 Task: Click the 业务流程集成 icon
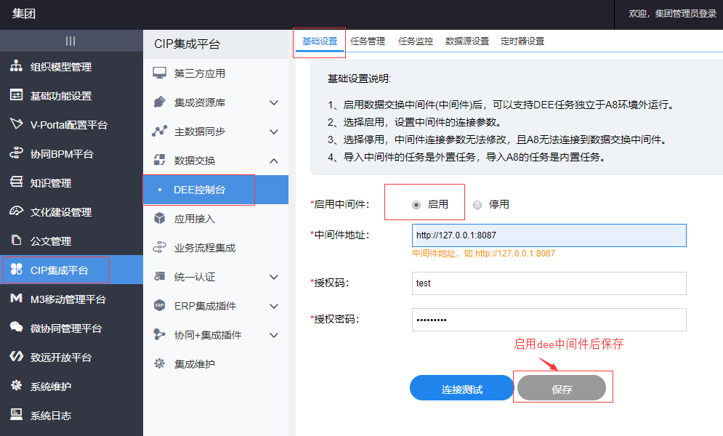pos(160,247)
